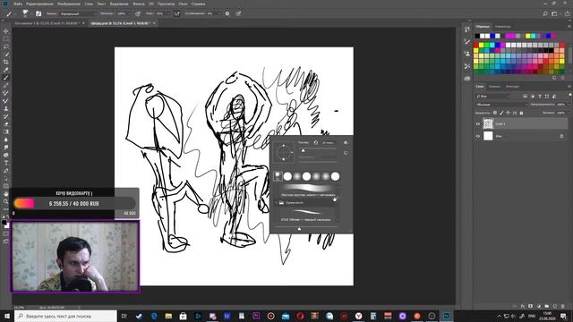Click the new group folder icon in Layers
The height and width of the screenshot is (322, 573).
[x=547, y=306]
